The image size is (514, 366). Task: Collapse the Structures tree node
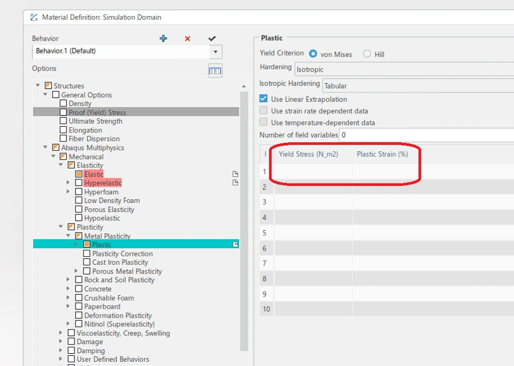click(37, 86)
